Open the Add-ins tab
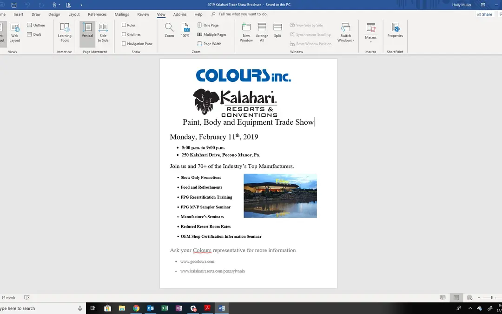 click(179, 14)
